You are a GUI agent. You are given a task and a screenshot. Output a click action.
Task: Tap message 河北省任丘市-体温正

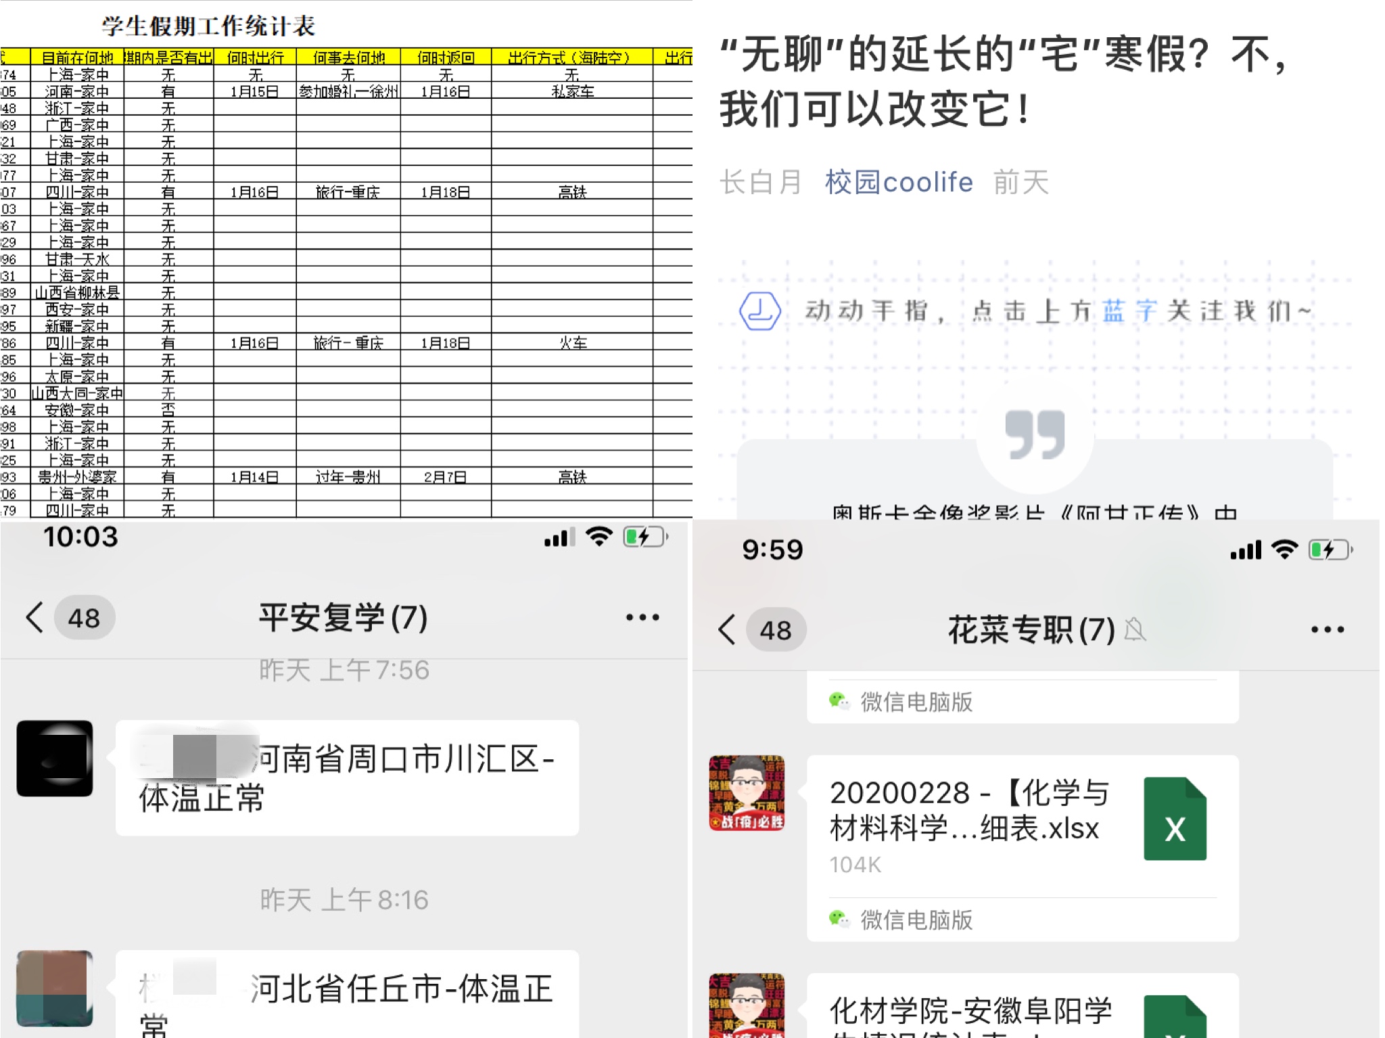click(347, 994)
